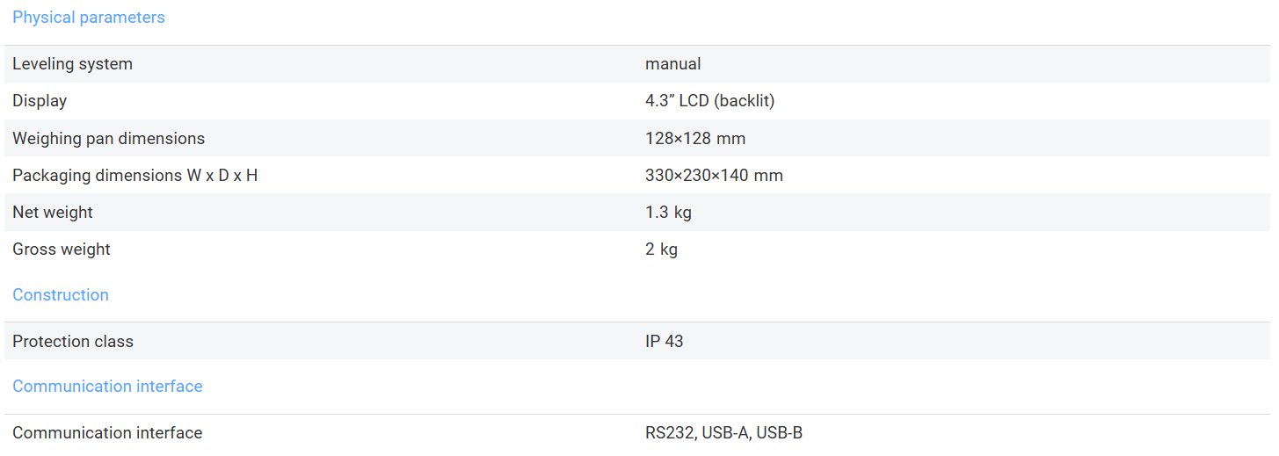
Task: Click the blue Communication interface section heading
Action: coord(107,387)
